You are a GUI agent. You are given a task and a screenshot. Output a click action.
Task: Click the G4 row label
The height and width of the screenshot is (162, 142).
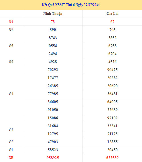click(x=11, y=94)
